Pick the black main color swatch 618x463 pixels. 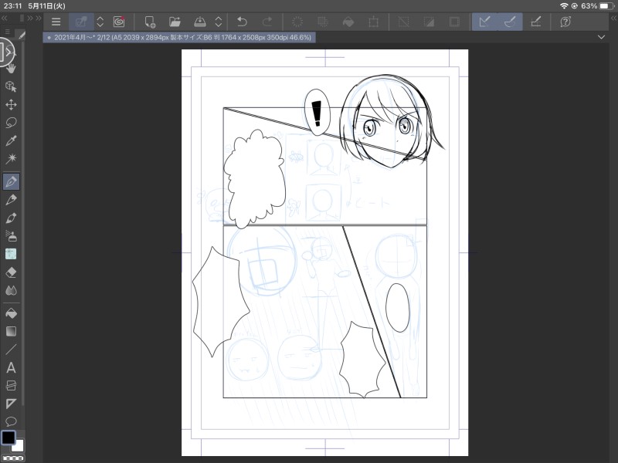(x=8, y=438)
